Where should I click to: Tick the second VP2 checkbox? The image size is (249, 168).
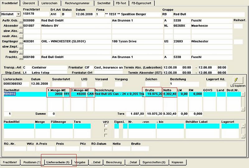click(106, 131)
